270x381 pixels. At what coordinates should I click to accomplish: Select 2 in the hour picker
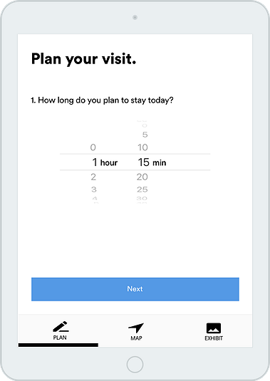pos(93,177)
